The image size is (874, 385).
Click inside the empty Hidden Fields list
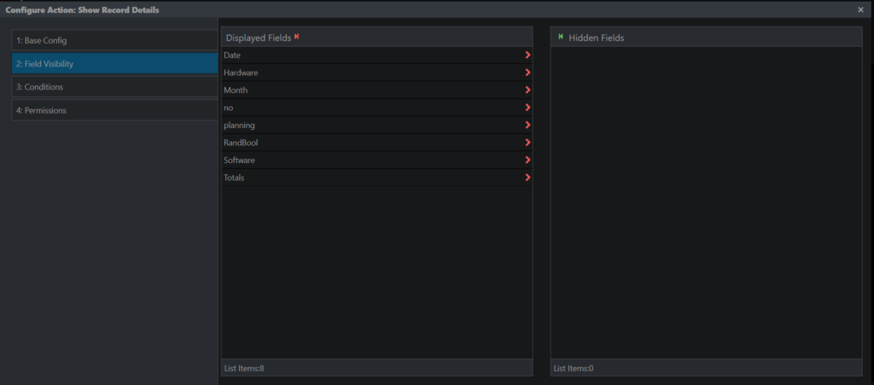pyautogui.click(x=706, y=202)
